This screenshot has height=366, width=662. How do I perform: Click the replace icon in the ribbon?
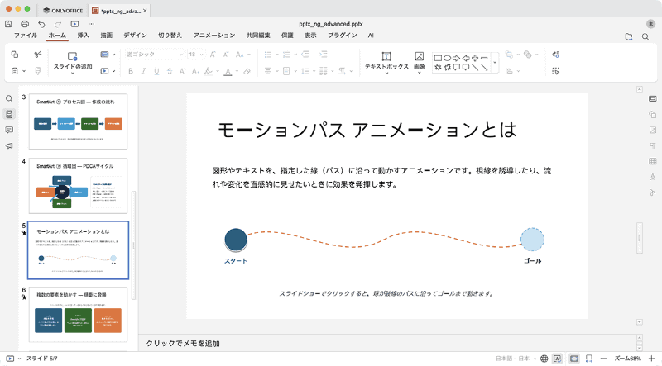(556, 55)
